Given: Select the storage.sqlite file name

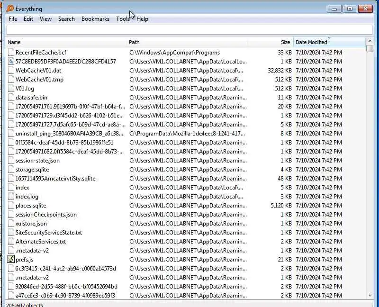Looking at the screenshot, I should tap(32, 170).
